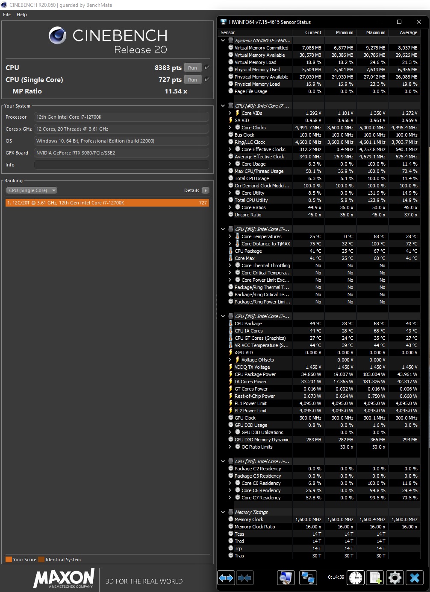Click the network remote monitors icon
Viewport: 430px width, 592px height.
pos(308,578)
